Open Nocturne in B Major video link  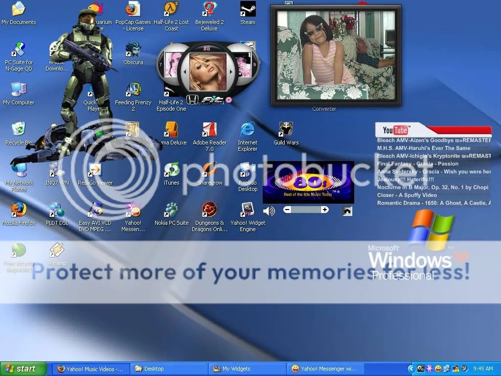click(433, 187)
